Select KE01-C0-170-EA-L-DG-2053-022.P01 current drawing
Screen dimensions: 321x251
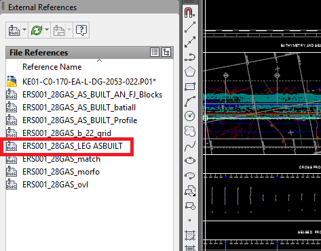(x=89, y=81)
